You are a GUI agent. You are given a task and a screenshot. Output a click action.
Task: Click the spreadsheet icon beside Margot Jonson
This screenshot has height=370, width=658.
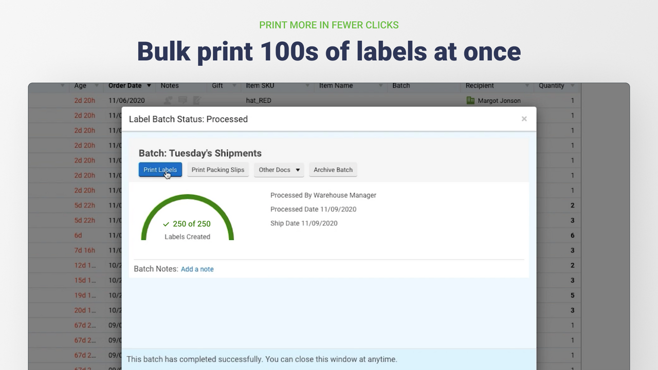[470, 100]
